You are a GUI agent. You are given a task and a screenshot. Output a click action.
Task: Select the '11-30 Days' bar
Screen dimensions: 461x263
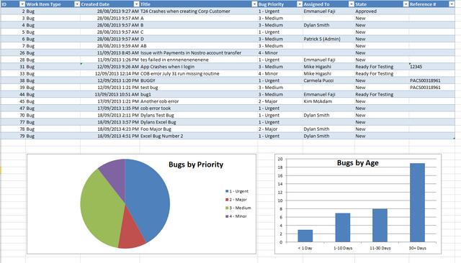pos(380,226)
